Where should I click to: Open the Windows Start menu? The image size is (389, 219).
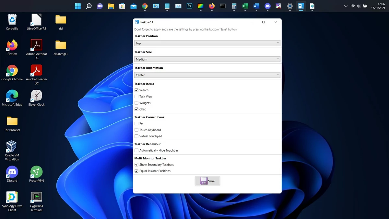coord(78,6)
